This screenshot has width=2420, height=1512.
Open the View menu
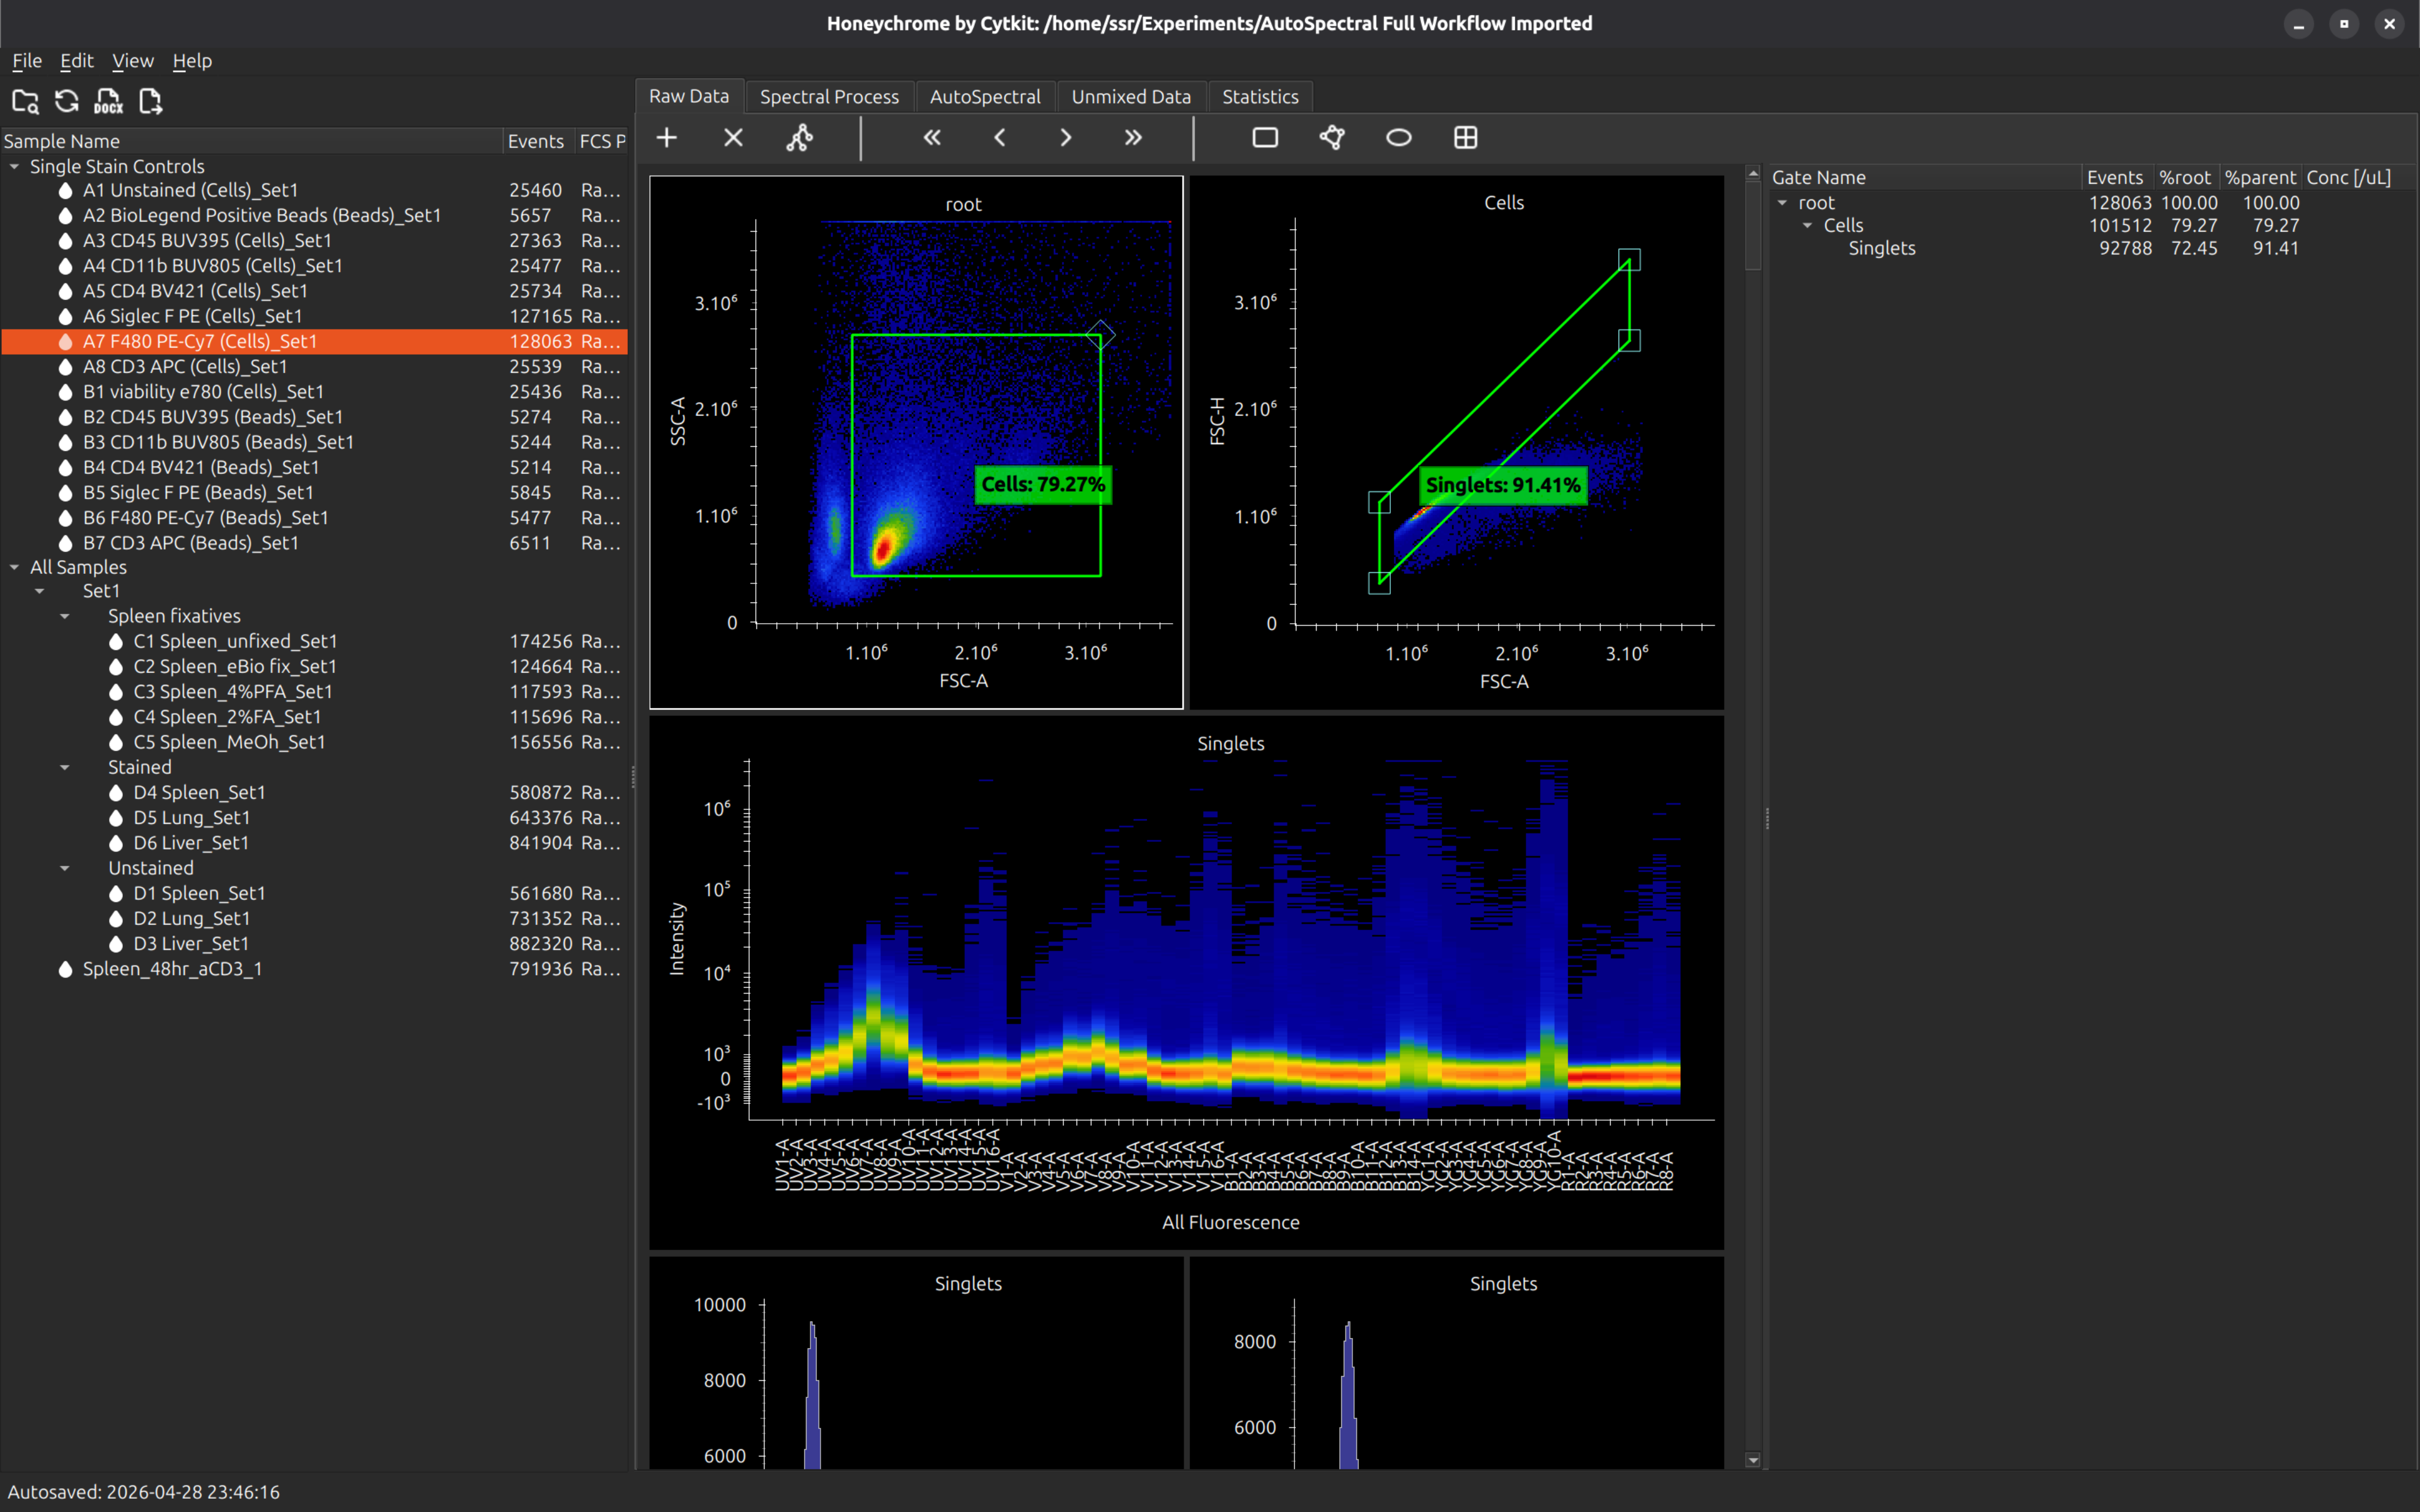point(133,61)
